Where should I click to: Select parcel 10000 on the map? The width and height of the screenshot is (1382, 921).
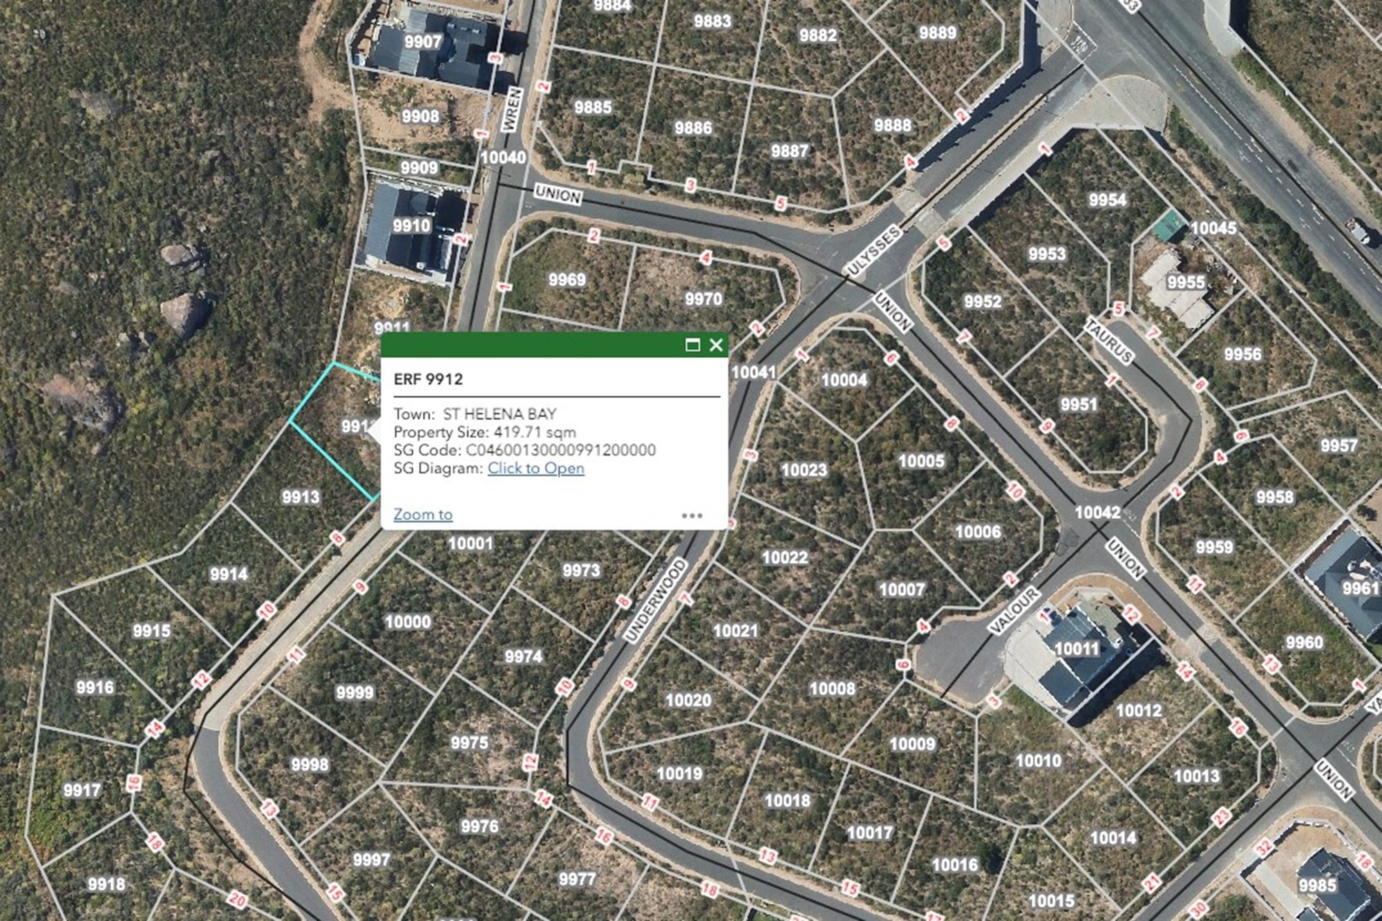408,622
